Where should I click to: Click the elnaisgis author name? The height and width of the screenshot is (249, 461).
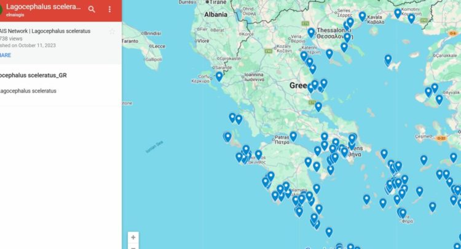click(x=15, y=15)
